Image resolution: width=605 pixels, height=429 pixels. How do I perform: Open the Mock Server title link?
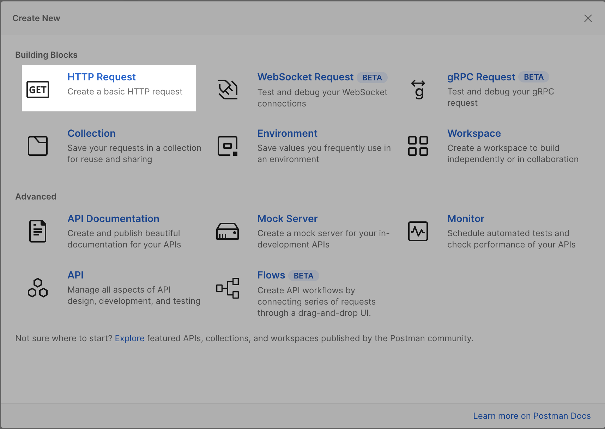tap(288, 219)
